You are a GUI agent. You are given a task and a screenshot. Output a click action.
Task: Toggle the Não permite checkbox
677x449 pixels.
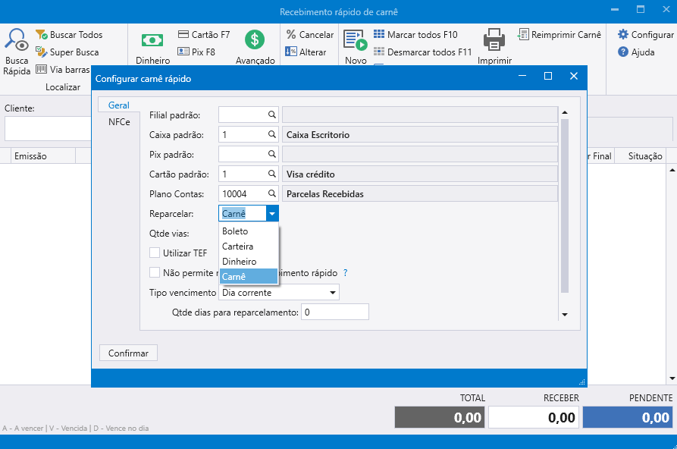tap(155, 272)
